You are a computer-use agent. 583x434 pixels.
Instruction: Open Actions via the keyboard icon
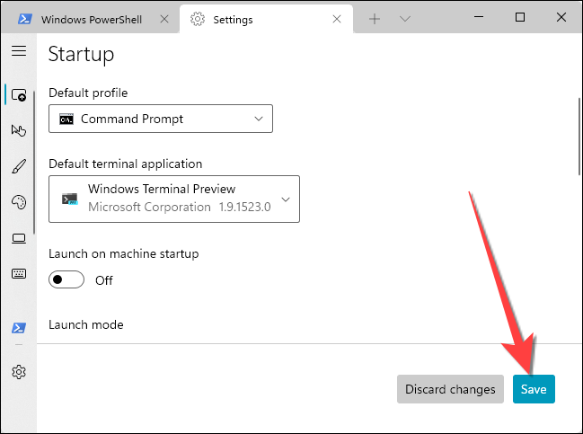(x=18, y=273)
